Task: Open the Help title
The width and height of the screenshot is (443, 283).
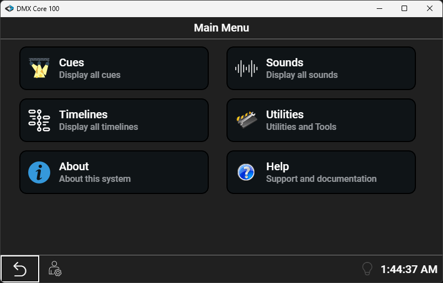Action: 277,166
